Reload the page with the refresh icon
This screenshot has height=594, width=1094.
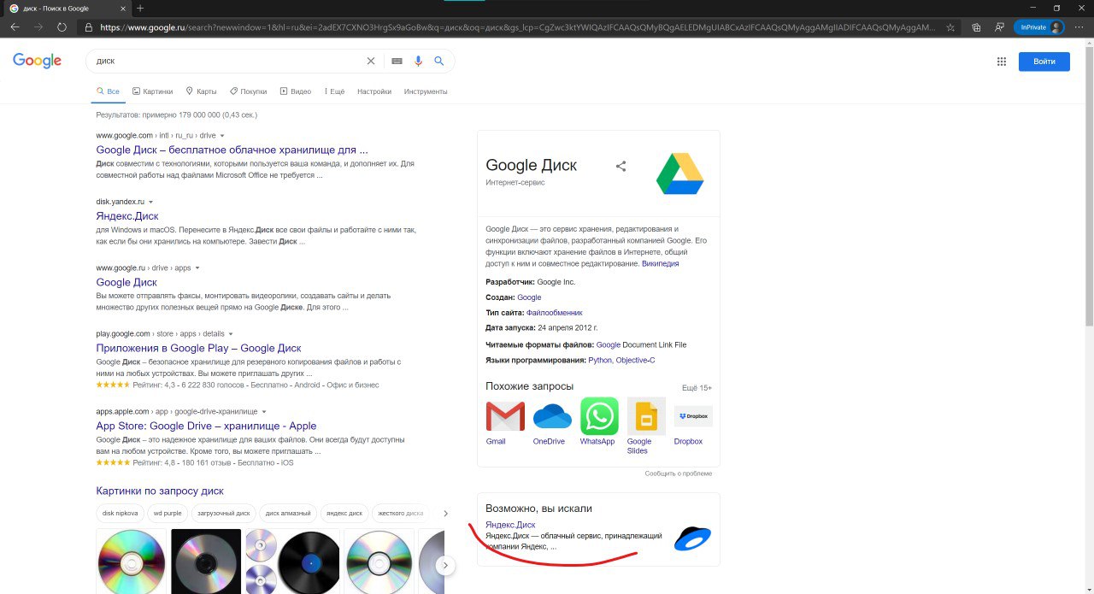tap(62, 27)
